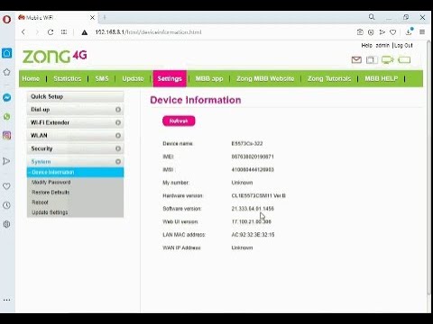Select the Settings tab

click(170, 78)
